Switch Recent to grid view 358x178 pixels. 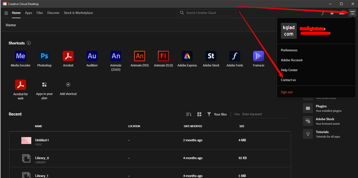click(199, 114)
